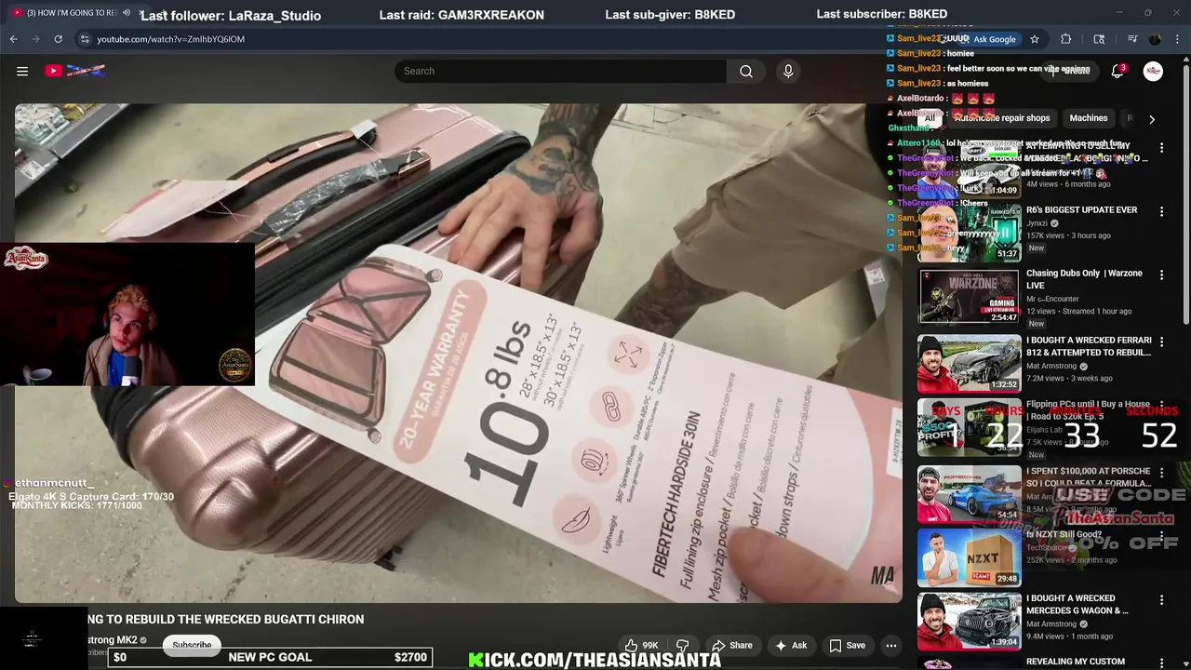Viewport: 1191px width, 670px height.
Task: Open the browser media control icon
Action: [x=1132, y=39]
